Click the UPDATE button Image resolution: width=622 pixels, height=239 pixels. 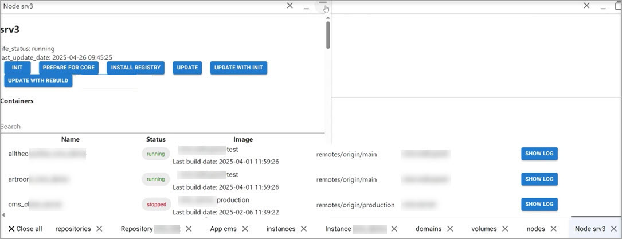tap(187, 68)
